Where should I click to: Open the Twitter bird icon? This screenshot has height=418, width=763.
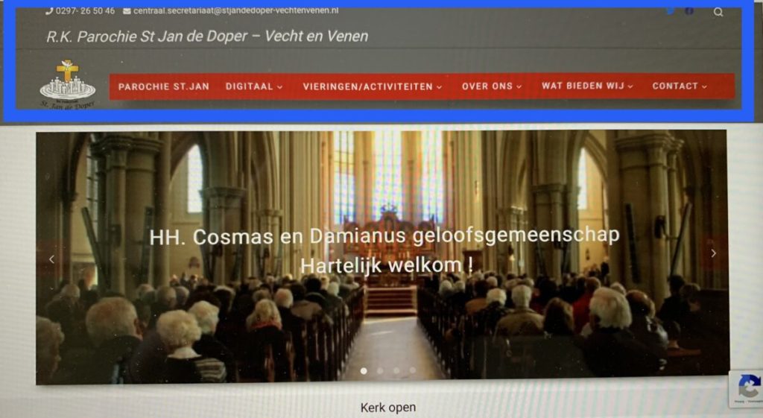coord(671,10)
